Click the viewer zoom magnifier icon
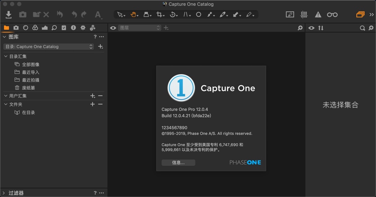Viewport: 376px width, 197px height. click(300, 28)
